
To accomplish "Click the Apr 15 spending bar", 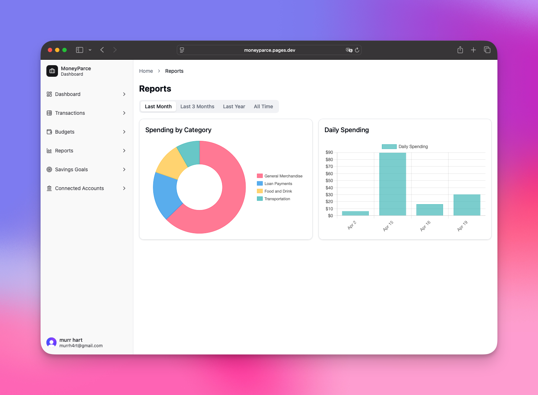I will click(392, 184).
